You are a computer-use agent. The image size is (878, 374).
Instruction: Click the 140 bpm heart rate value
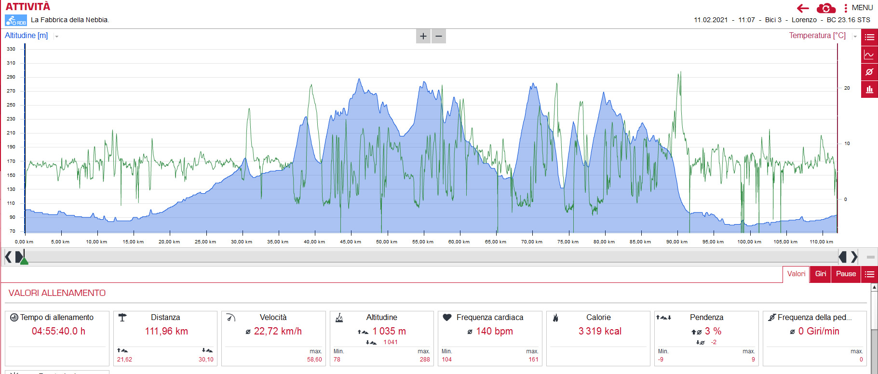[x=494, y=331]
